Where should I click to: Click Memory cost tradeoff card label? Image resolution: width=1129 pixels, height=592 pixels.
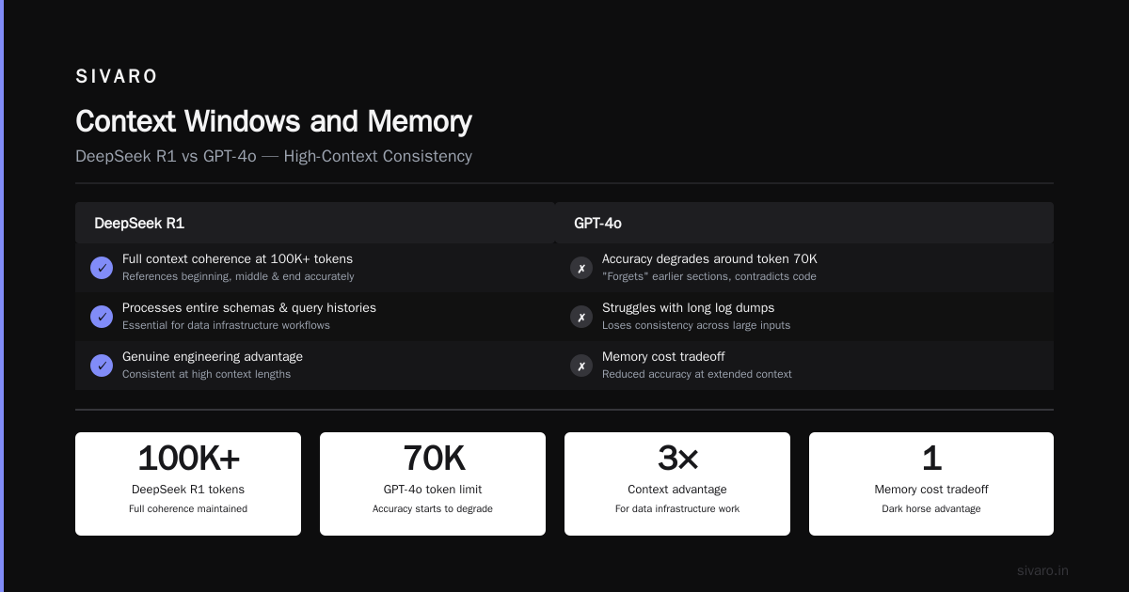coord(931,490)
